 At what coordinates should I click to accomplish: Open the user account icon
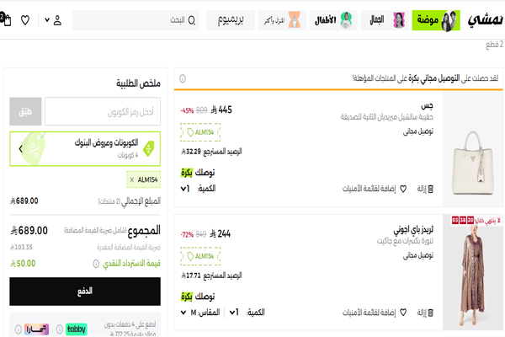[x=57, y=20]
